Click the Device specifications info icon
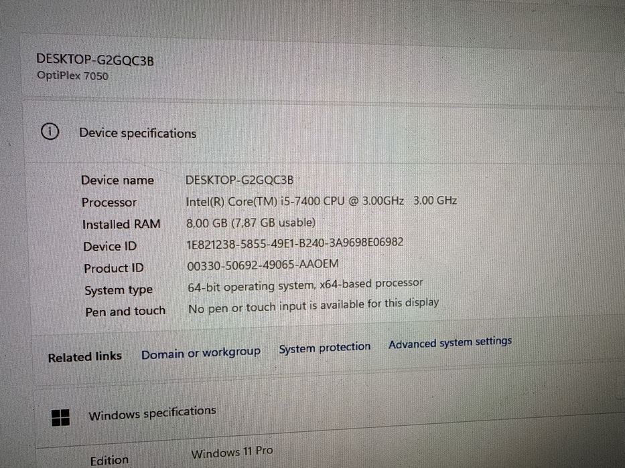Image resolution: width=625 pixels, height=468 pixels. pyautogui.click(x=50, y=131)
